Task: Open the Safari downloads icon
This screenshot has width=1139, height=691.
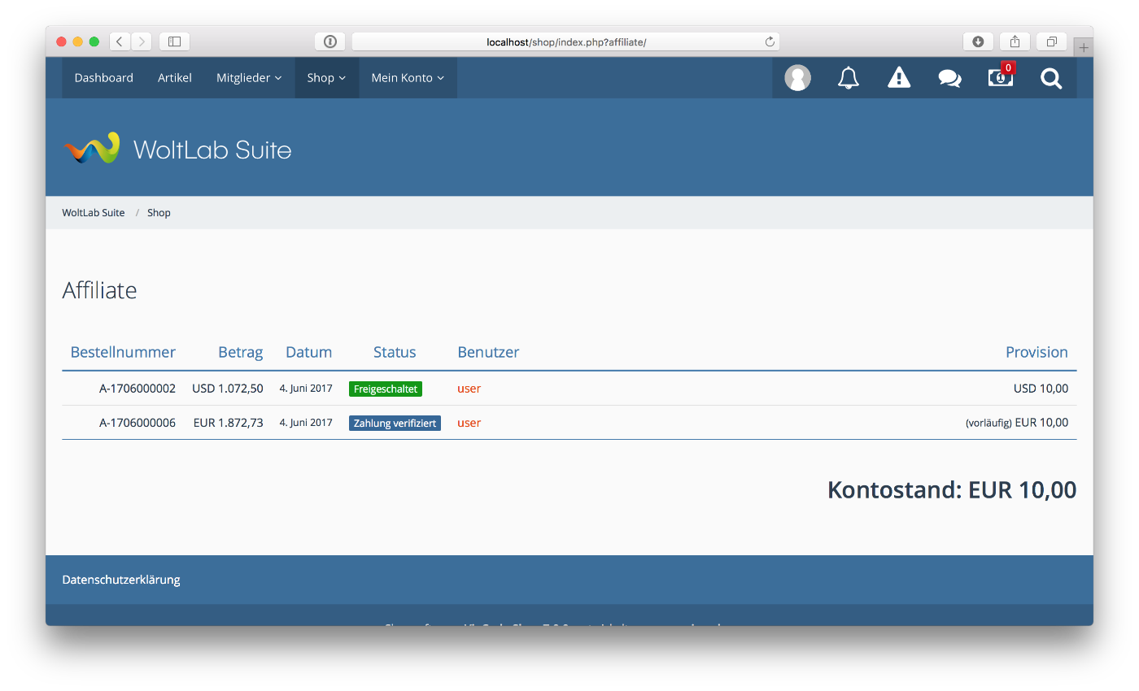Action: tap(978, 41)
